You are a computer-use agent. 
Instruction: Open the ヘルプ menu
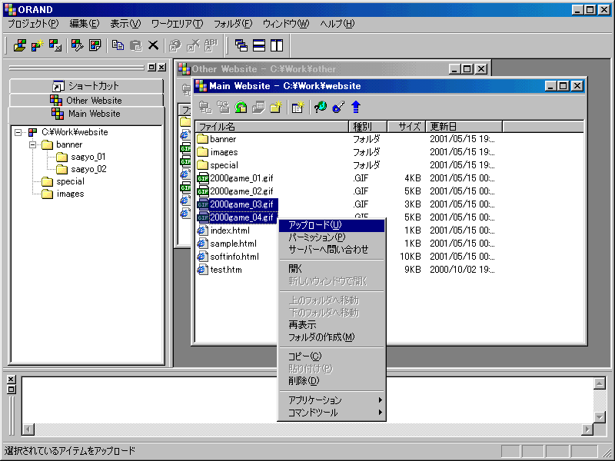(x=337, y=24)
